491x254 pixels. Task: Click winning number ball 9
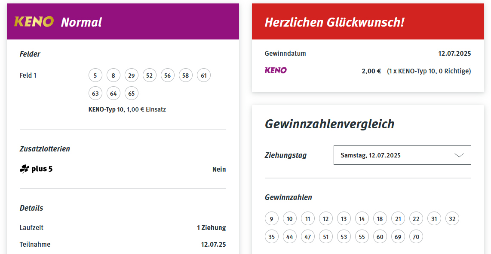[x=271, y=219]
